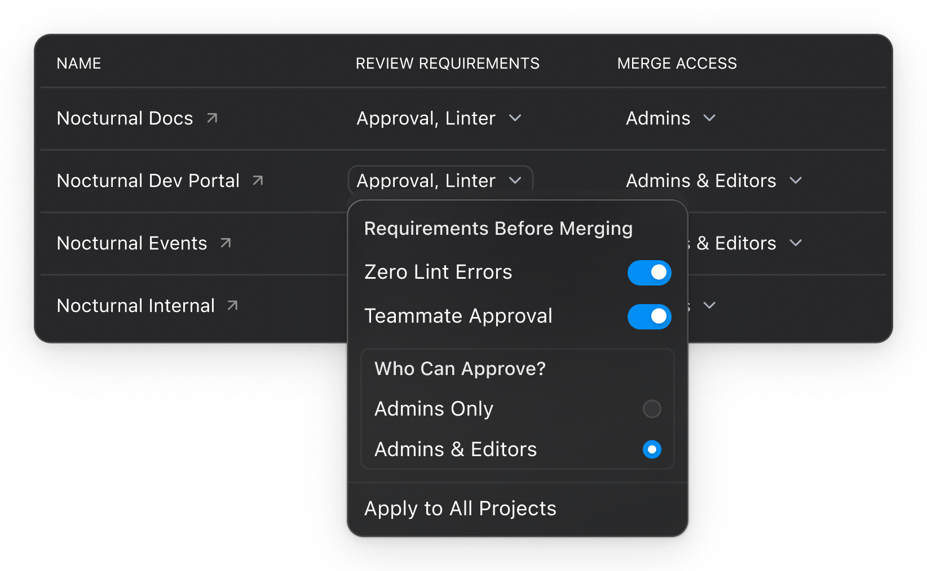
Task: Disable the Zero Lint Errors toggle
Action: (649, 273)
